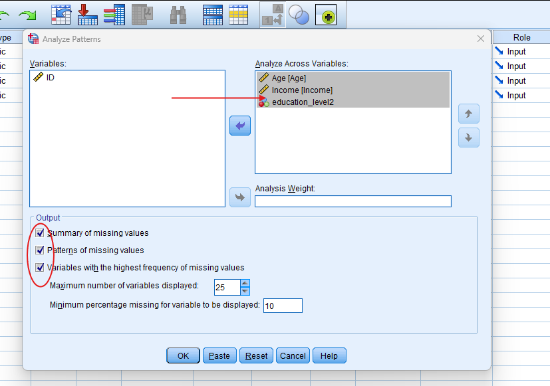
Task: Click the Split File toolbar icon
Action: 212,14
